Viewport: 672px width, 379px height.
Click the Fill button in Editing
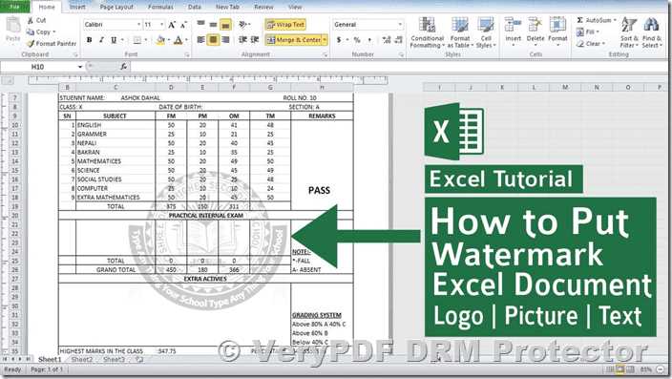pyautogui.click(x=587, y=32)
